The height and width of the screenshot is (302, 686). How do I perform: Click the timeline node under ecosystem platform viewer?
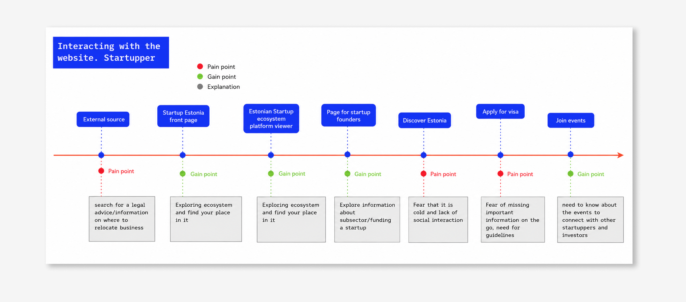click(271, 155)
